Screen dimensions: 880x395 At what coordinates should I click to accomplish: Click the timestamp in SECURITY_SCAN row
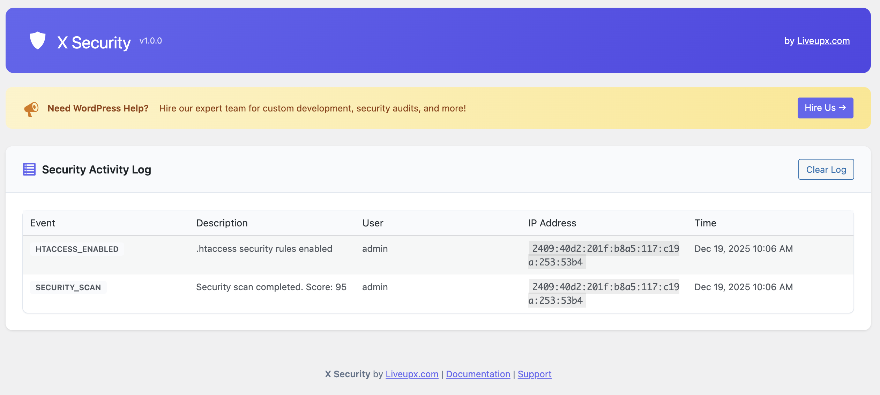click(744, 287)
